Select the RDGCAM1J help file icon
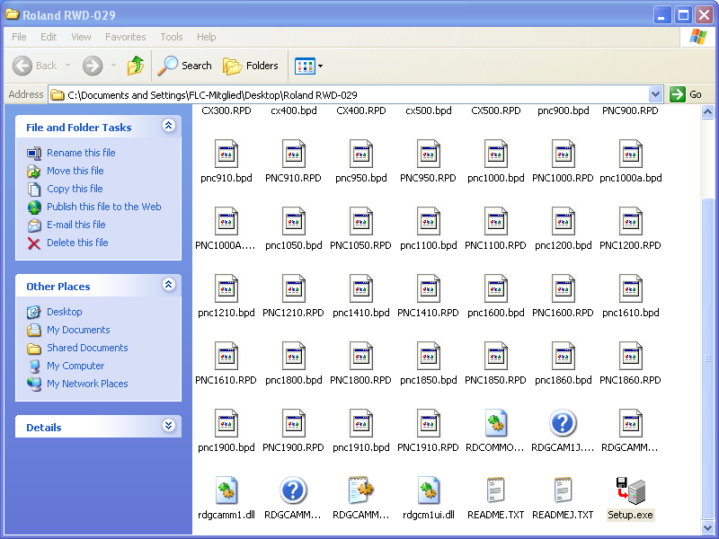Screen dimensions: 719x539 pos(563,422)
